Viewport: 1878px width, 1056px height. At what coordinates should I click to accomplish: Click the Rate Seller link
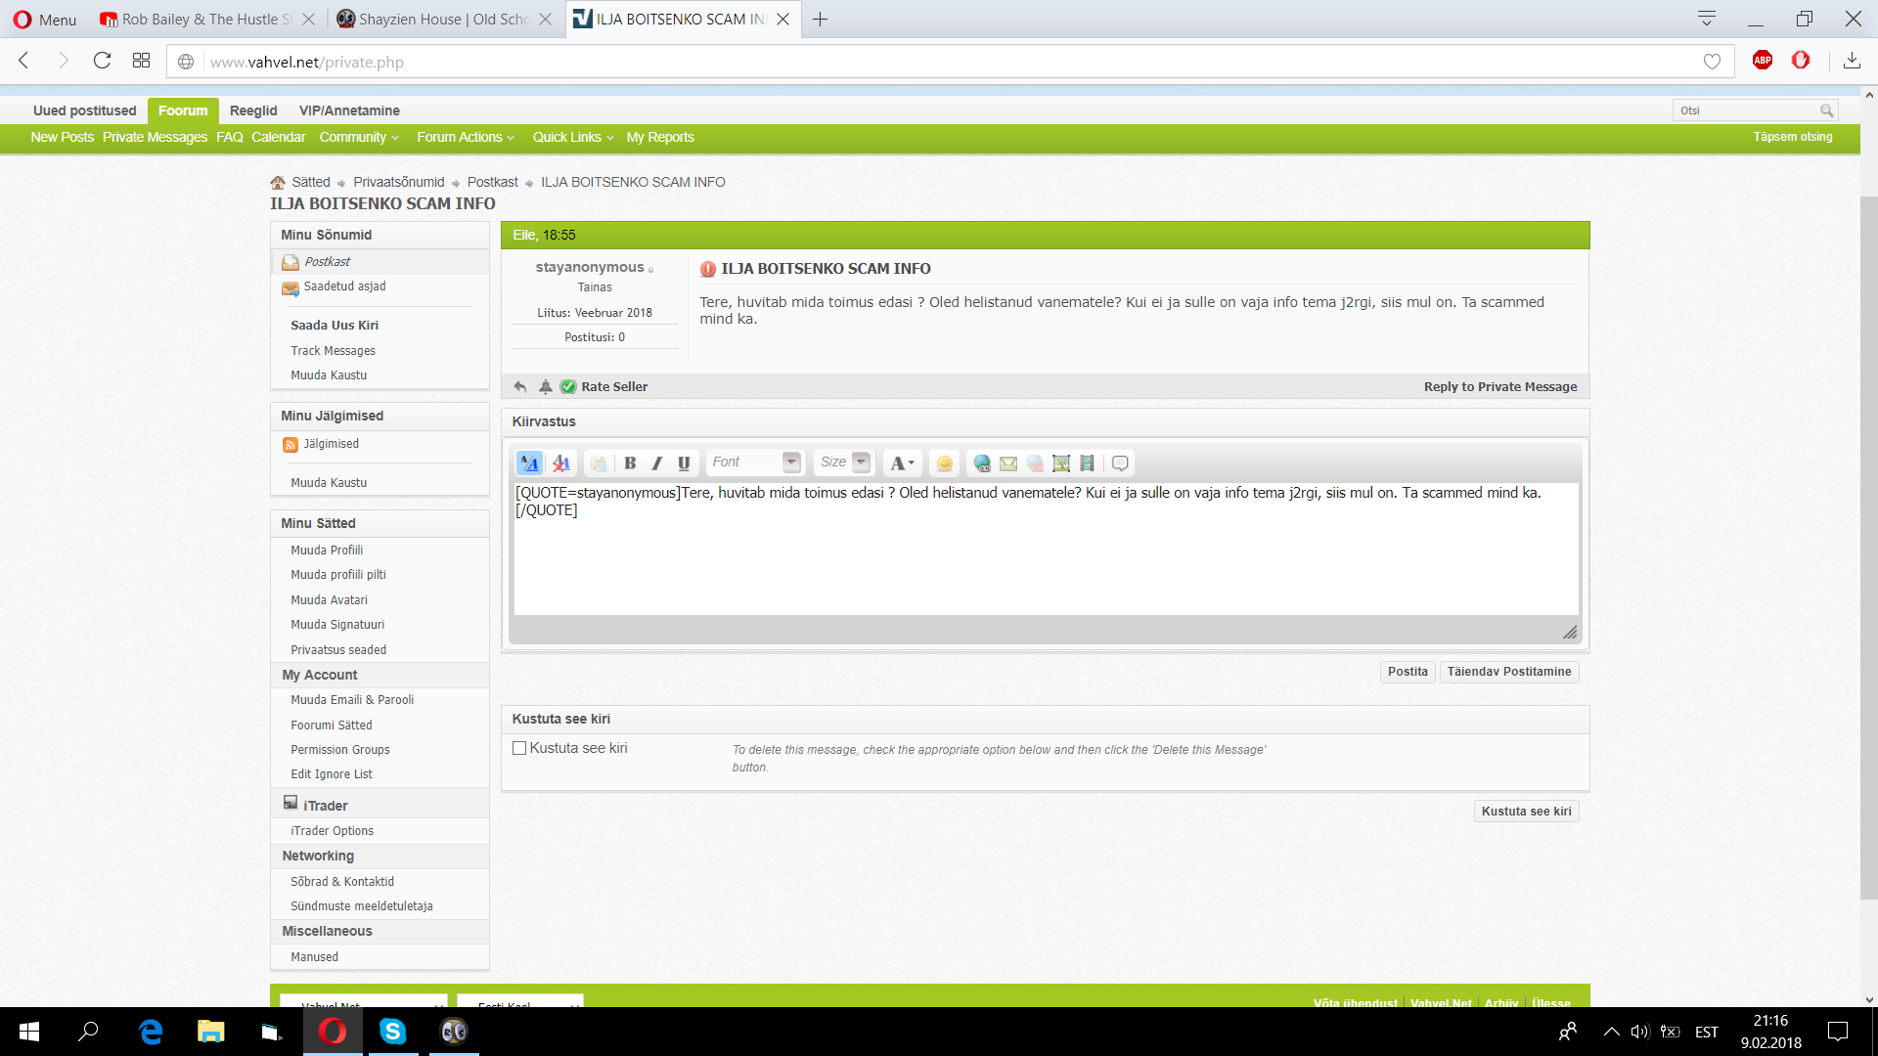pyautogui.click(x=614, y=386)
